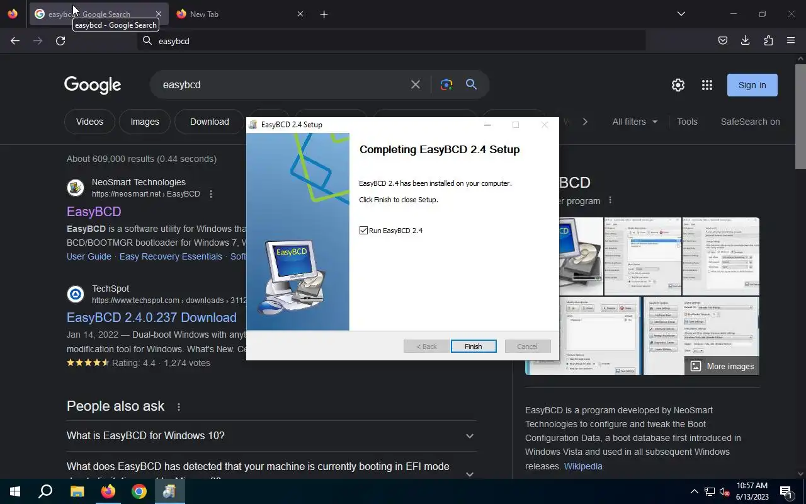Click the Firefox address bar
This screenshot has height=504, width=806.
(392, 41)
